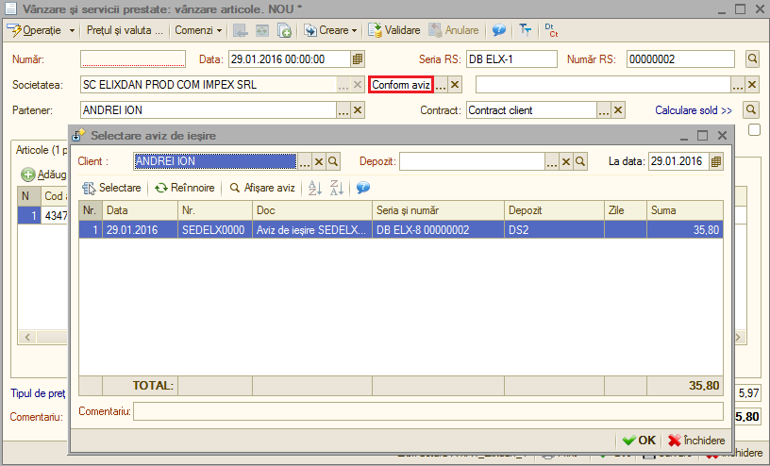Viewport: 770px width, 466px height.
Task: Search Client with the magnifier icon
Action: pyautogui.click(x=333, y=161)
